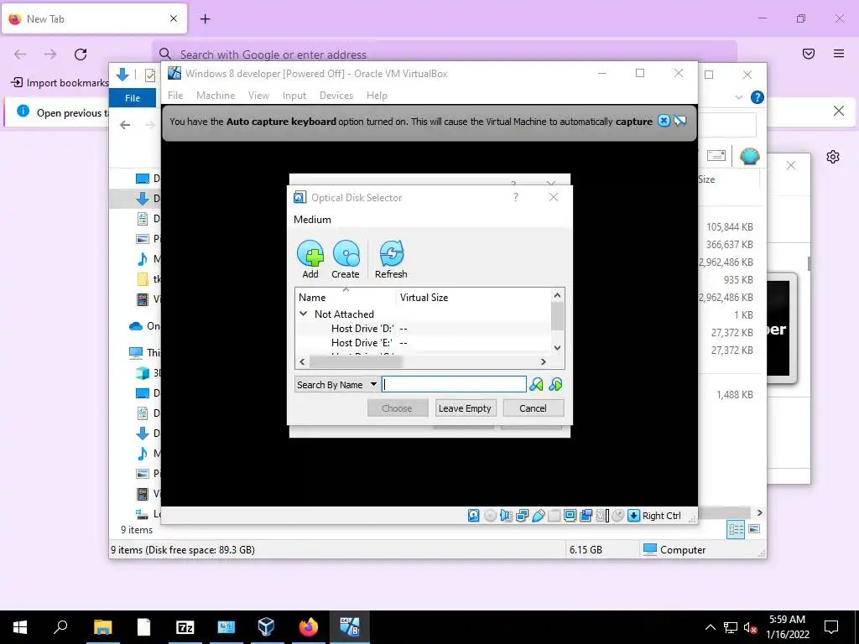Open the Explorer File tab
Screen dimensions: 859x644
pos(133,98)
